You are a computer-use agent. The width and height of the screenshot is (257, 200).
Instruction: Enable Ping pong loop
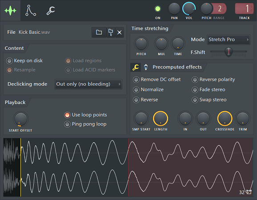tap(67, 124)
